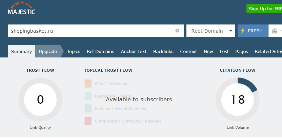Click the Citation Flow donut chart
This screenshot has width=282, height=138.
coord(238,99)
